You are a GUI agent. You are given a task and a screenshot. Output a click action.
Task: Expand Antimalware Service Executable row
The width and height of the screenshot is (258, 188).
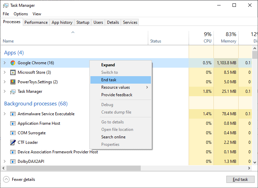(5, 114)
